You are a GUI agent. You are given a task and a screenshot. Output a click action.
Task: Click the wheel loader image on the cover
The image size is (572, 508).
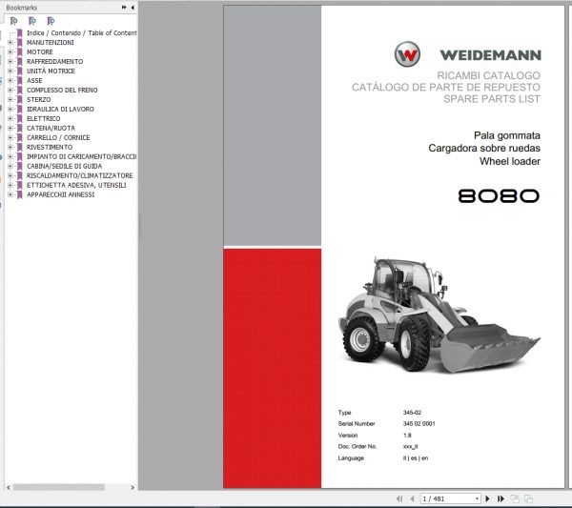(439, 315)
